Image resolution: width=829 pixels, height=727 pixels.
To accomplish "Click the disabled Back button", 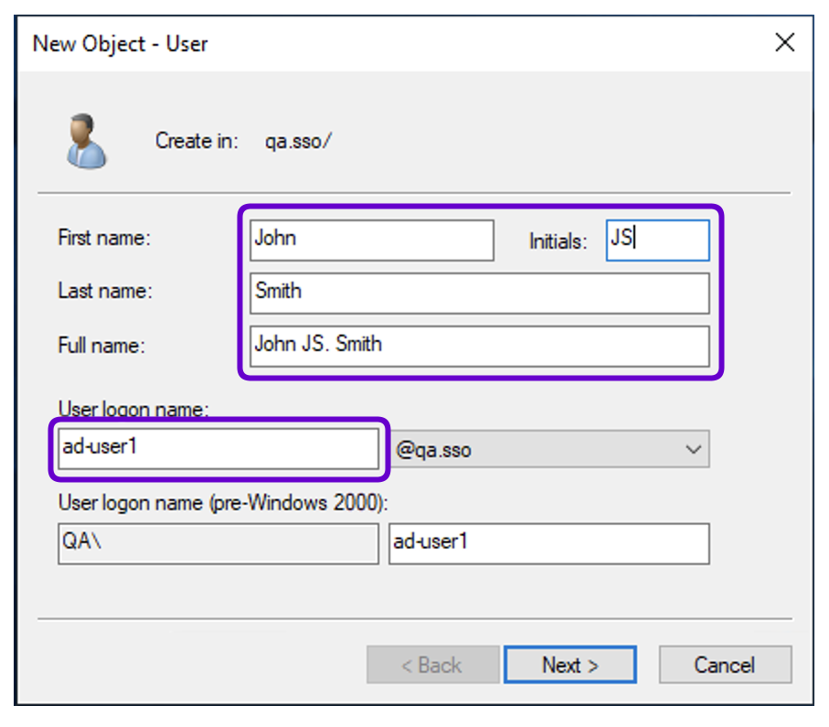I will tap(432, 666).
